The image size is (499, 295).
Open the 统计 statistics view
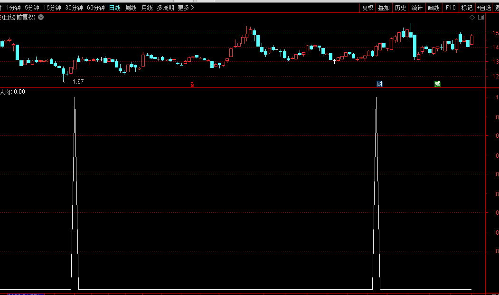[x=417, y=8]
